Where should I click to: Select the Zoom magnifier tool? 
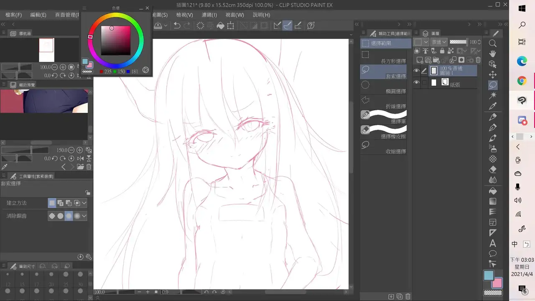[x=493, y=43]
